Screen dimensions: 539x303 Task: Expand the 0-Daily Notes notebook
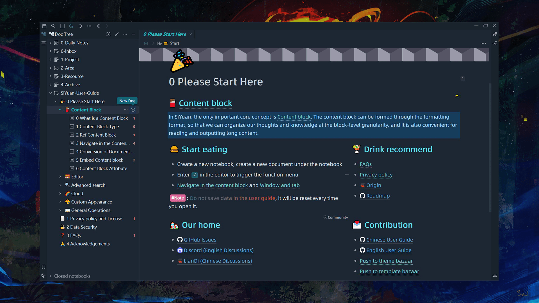51,43
